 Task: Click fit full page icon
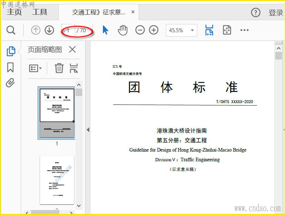[x=227, y=30]
